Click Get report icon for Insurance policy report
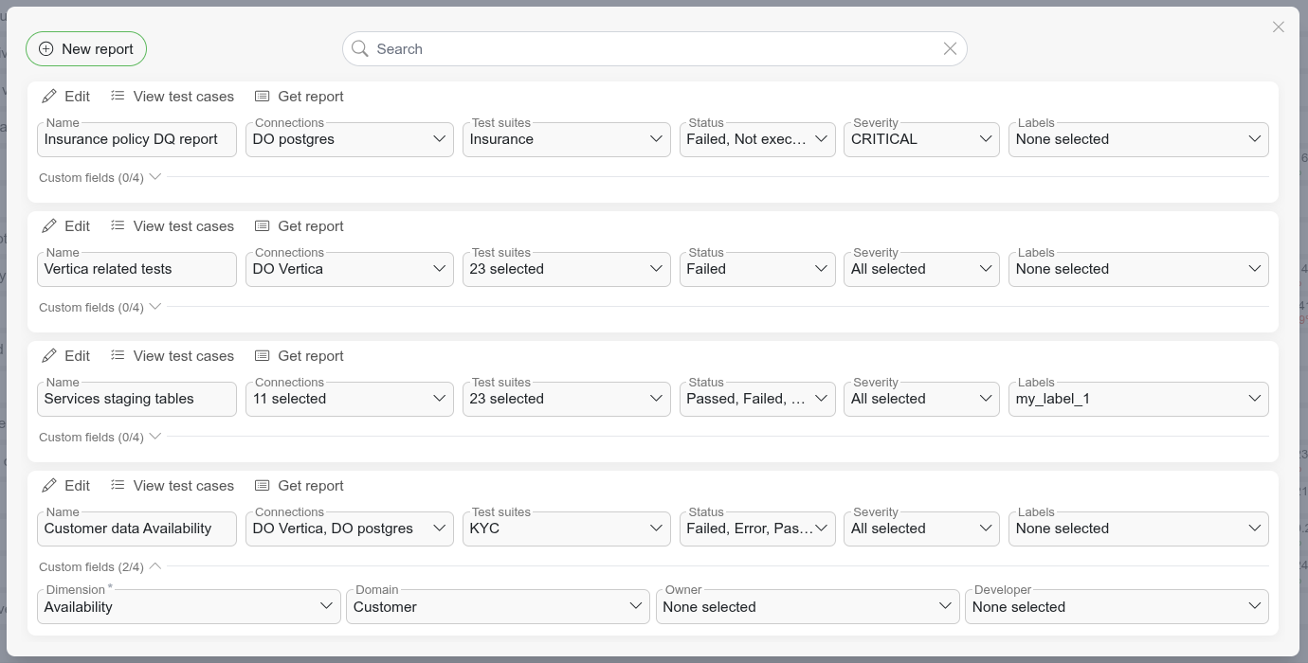 coord(263,97)
